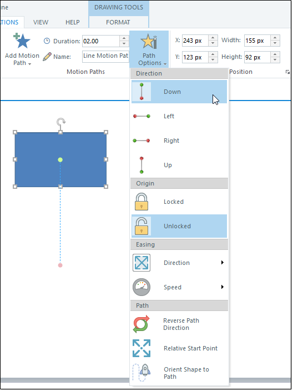Click the Reverse Path Direction icon
This screenshot has height=391, width=293.
142,324
